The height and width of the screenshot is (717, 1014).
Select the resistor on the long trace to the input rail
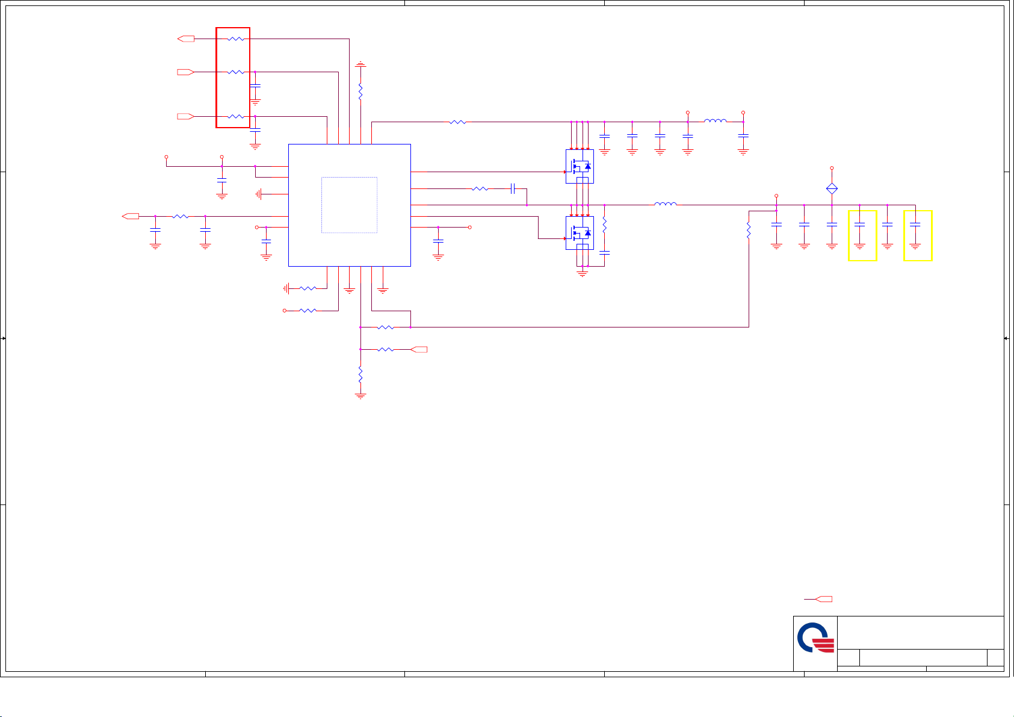point(457,122)
